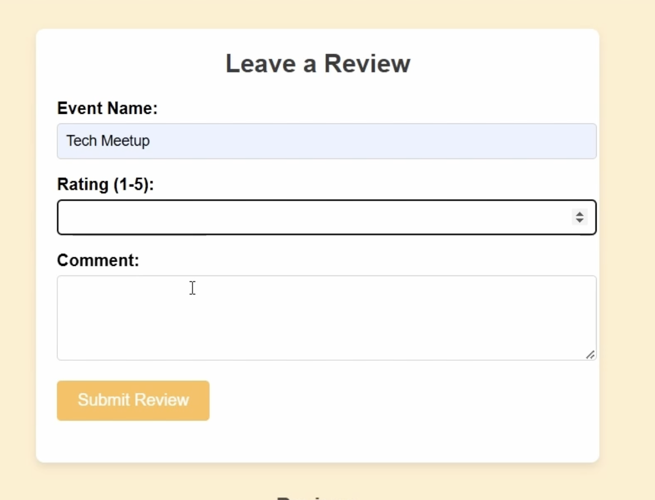Increment the rating value using the spinner
This screenshot has width=655, height=500.
point(579,213)
